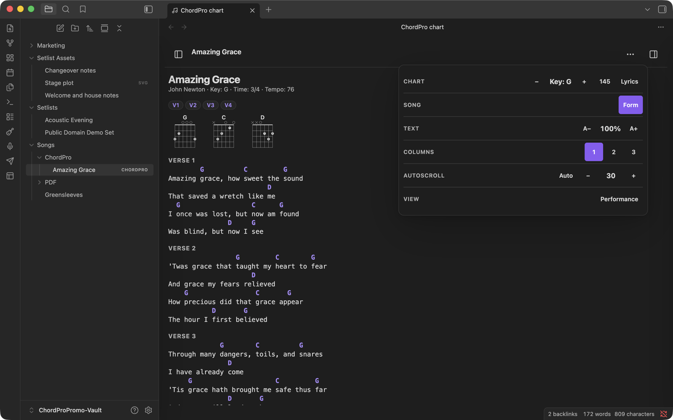Open the command terminal ribbon icon

(x=10, y=102)
